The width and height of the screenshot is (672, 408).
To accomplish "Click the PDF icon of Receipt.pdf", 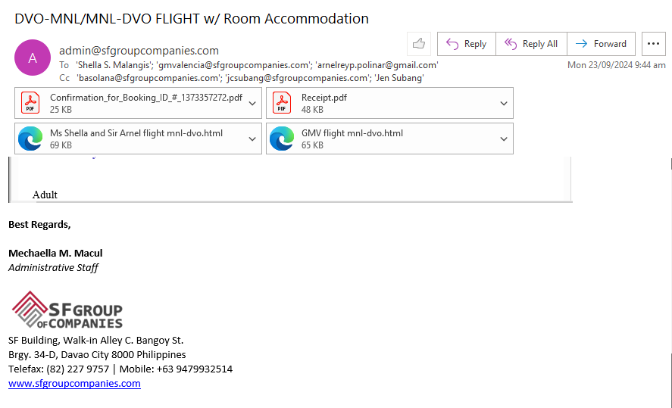I will pos(282,103).
